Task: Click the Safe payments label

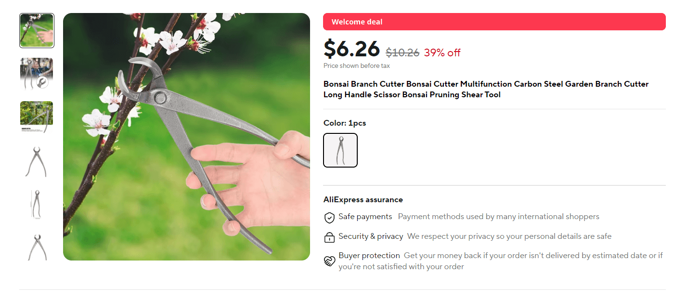Action: 365,217
